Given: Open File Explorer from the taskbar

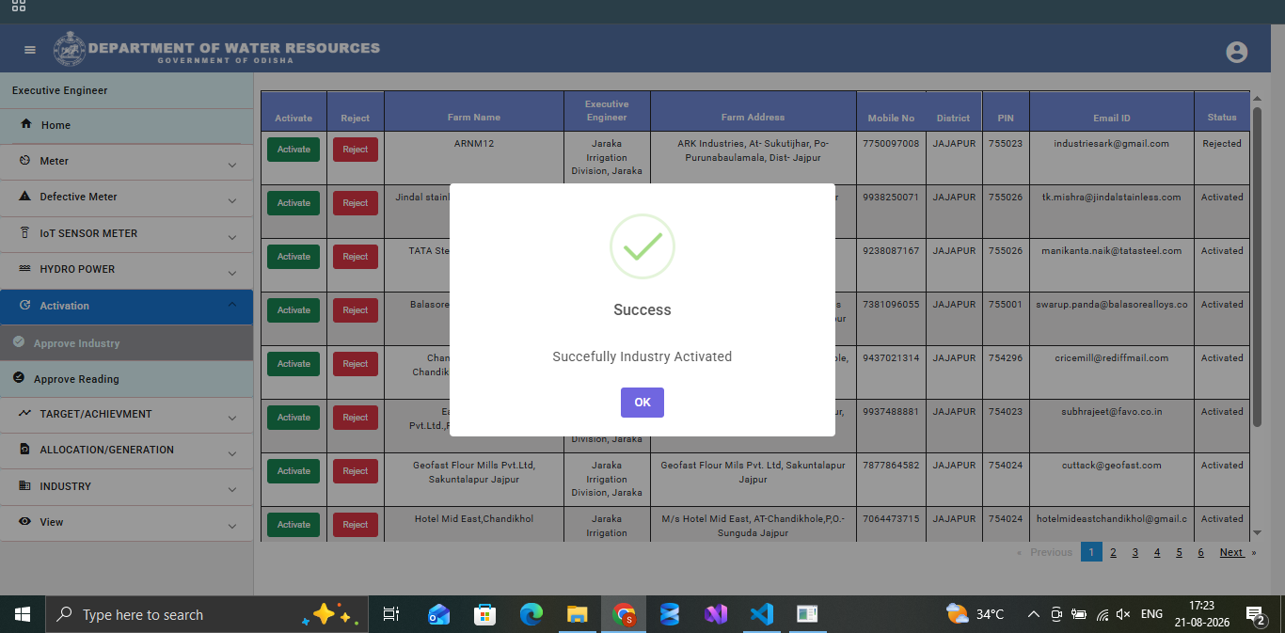Looking at the screenshot, I should [578, 614].
